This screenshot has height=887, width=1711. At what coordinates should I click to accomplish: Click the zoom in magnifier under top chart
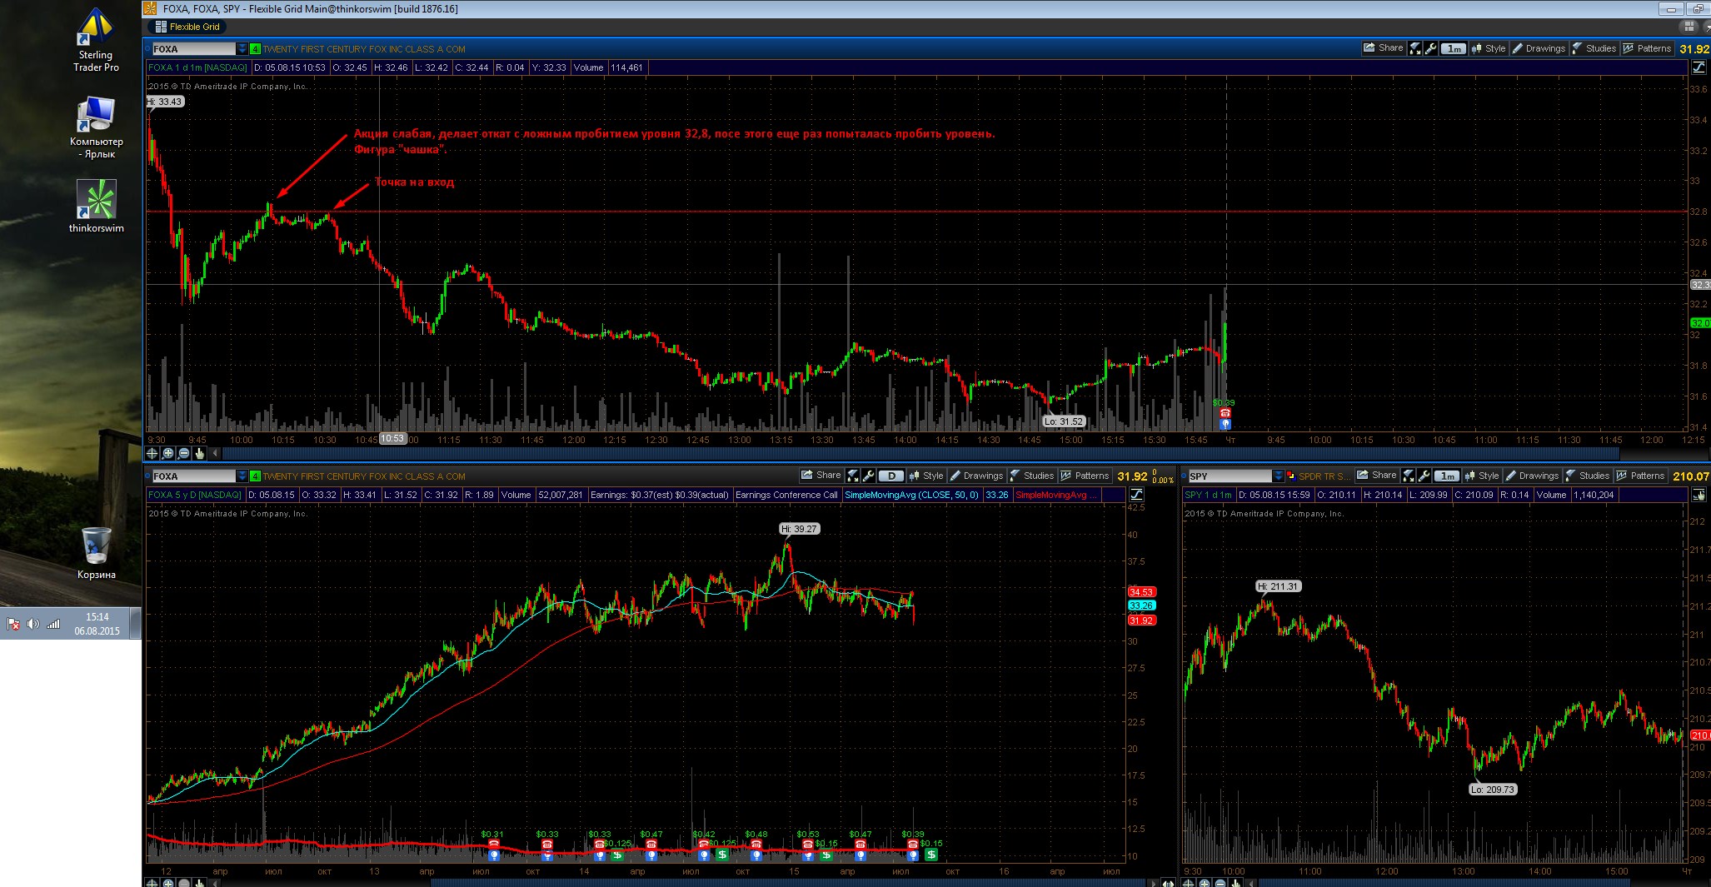tap(168, 453)
